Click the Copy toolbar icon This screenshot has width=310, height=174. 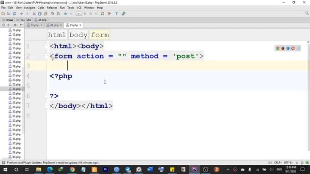tap(40, 14)
